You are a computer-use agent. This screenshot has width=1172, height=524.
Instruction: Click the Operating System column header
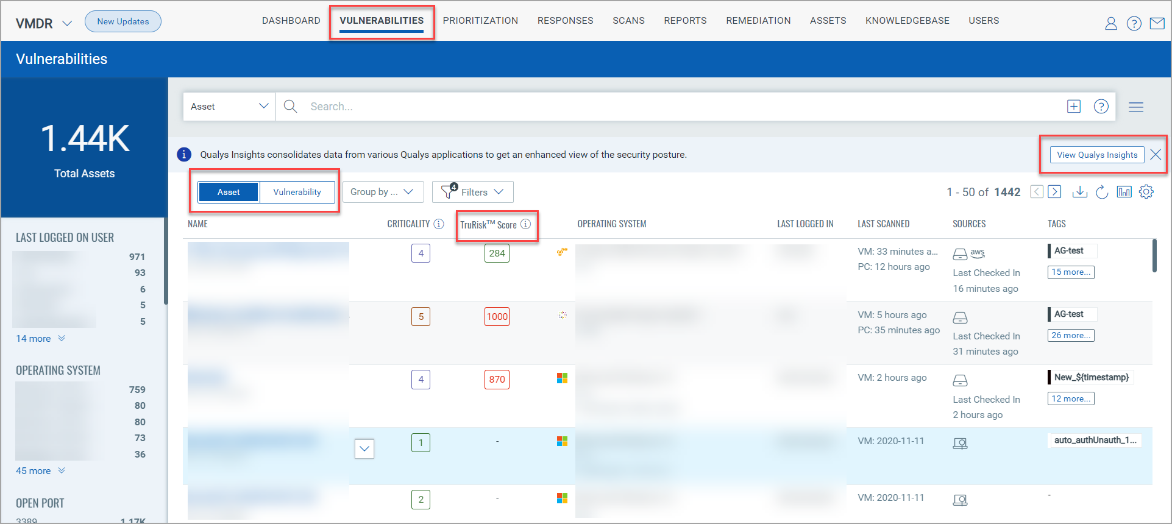tap(612, 224)
